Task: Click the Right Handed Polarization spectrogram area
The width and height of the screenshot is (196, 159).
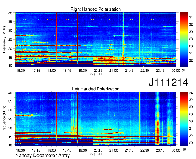Action: (96, 39)
